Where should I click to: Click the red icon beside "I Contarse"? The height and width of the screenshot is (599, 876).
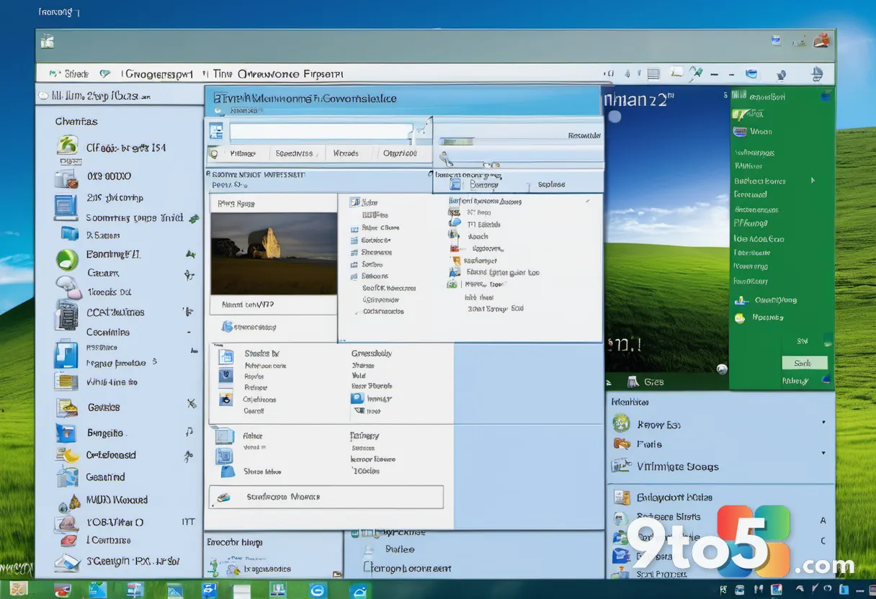point(68,539)
